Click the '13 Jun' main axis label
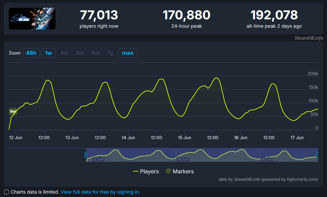327x197 pixels. pos(72,137)
